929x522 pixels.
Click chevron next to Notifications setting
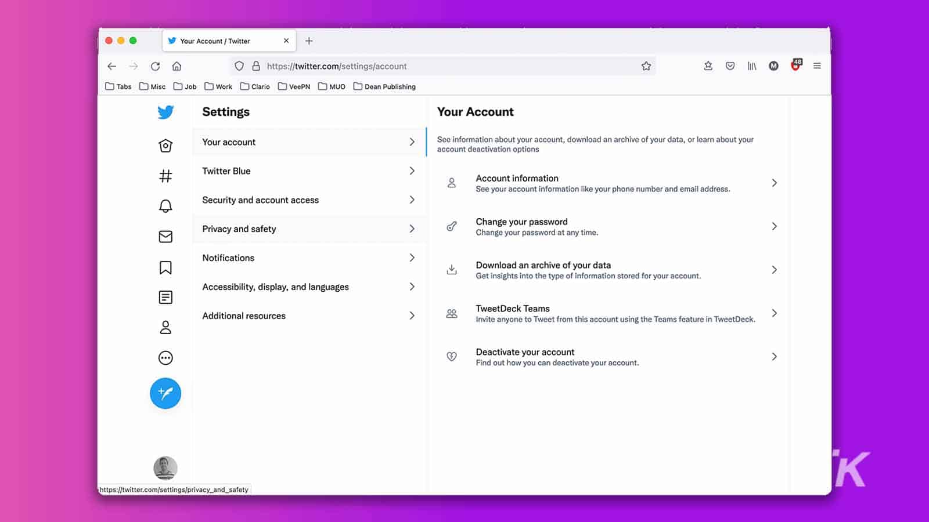pyautogui.click(x=412, y=258)
